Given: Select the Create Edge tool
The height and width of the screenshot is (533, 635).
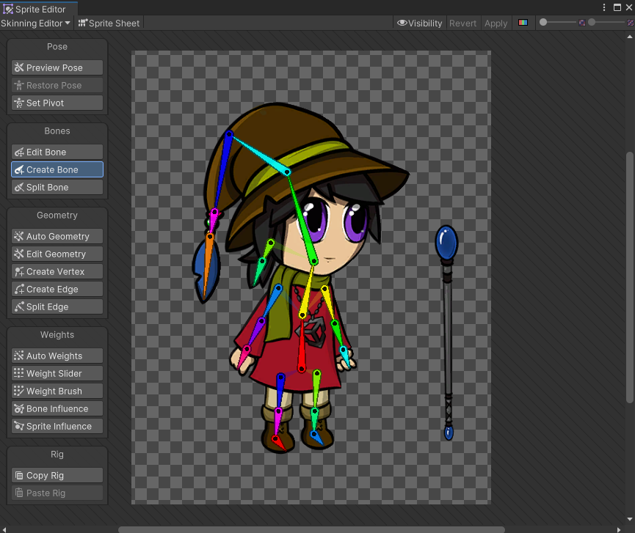Looking at the screenshot, I should [57, 289].
